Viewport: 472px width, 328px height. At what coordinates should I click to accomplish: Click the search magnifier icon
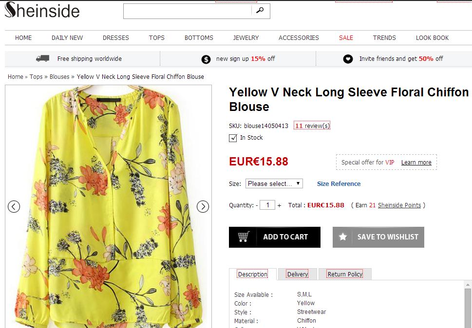coord(261,11)
